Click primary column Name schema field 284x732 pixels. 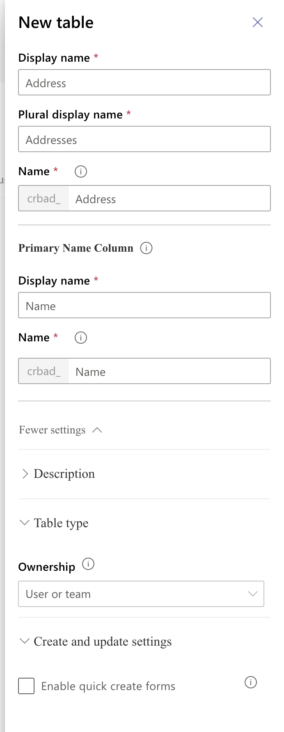(169, 371)
